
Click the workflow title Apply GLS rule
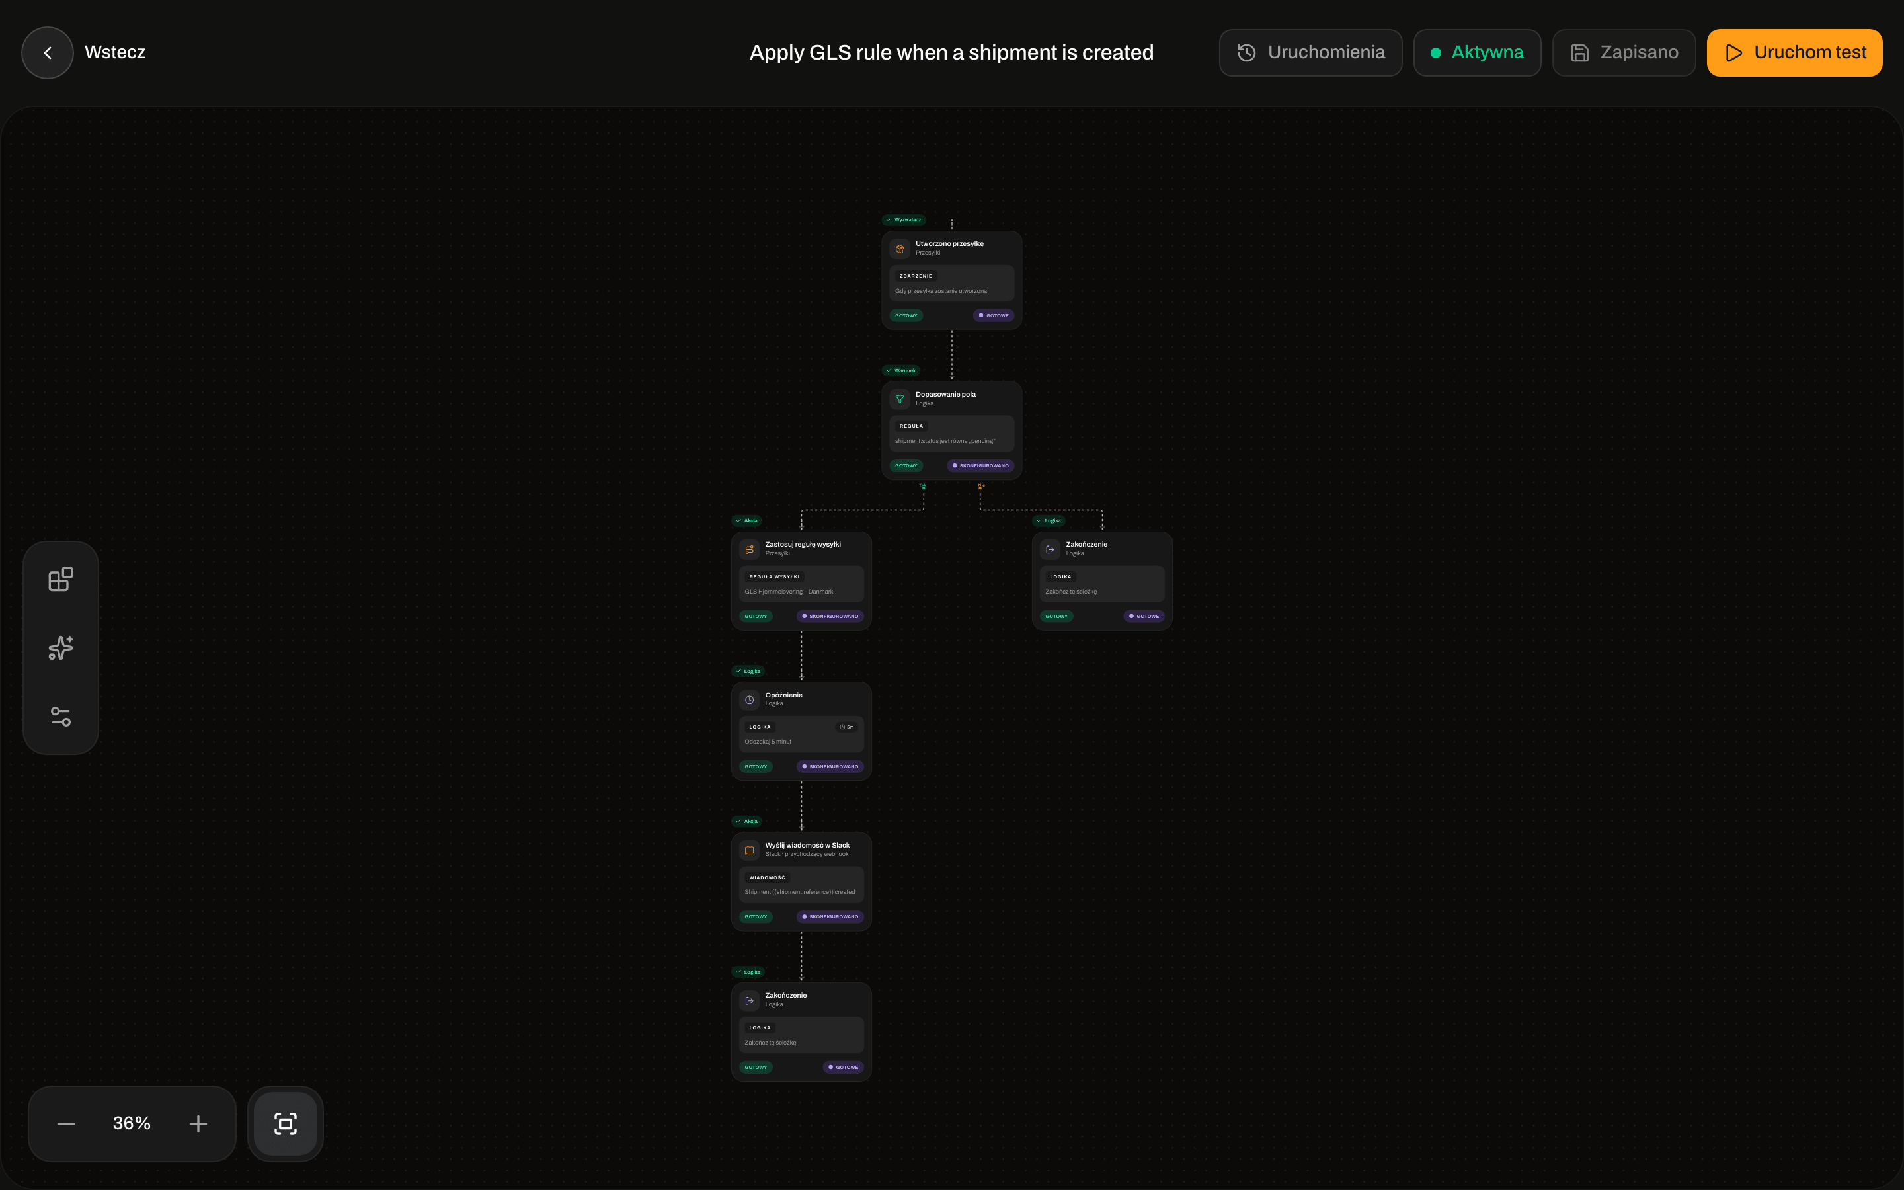pos(951,53)
